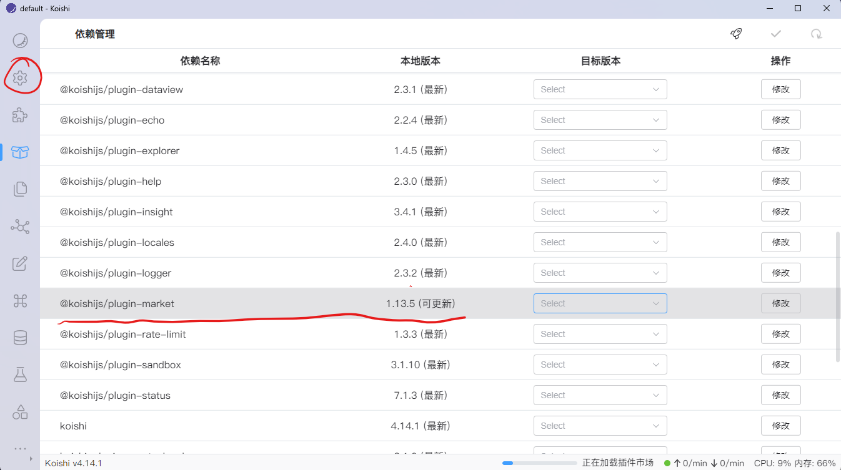Image resolution: width=841 pixels, height=470 pixels.
Task: Click 修改 button for plugin-dataview
Action: coord(780,89)
